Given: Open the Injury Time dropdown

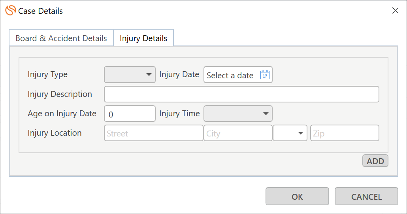Looking at the screenshot, I should pyautogui.click(x=238, y=114).
